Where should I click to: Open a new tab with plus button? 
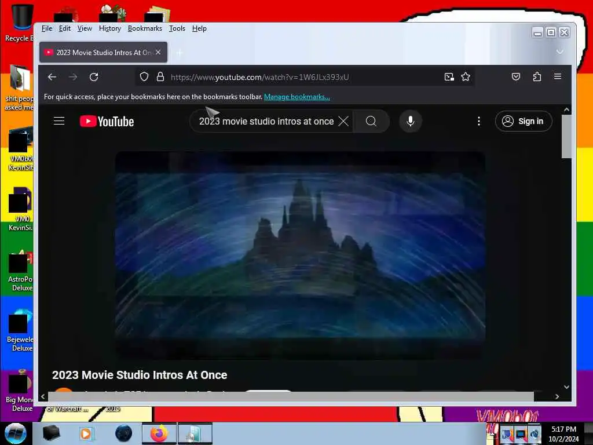pyautogui.click(x=180, y=53)
